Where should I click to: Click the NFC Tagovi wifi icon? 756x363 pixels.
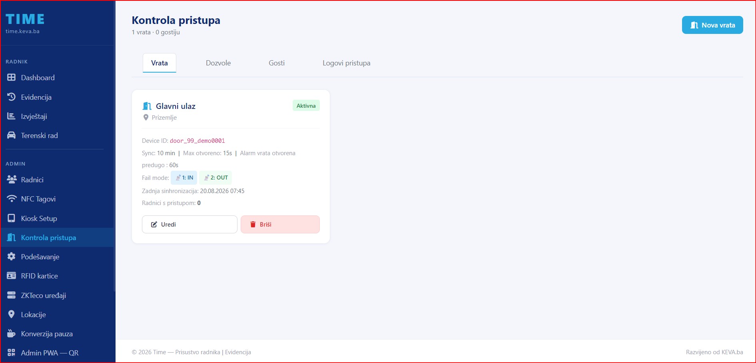pos(12,199)
